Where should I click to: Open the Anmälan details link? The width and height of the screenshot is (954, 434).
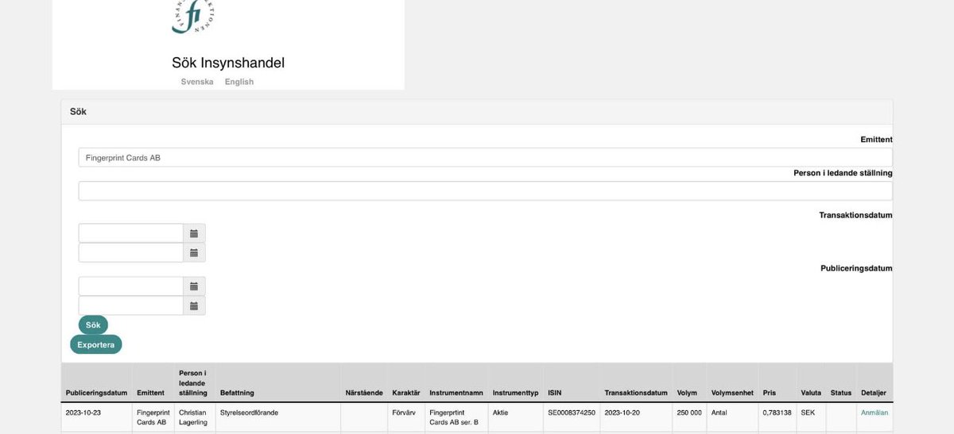pos(874,413)
